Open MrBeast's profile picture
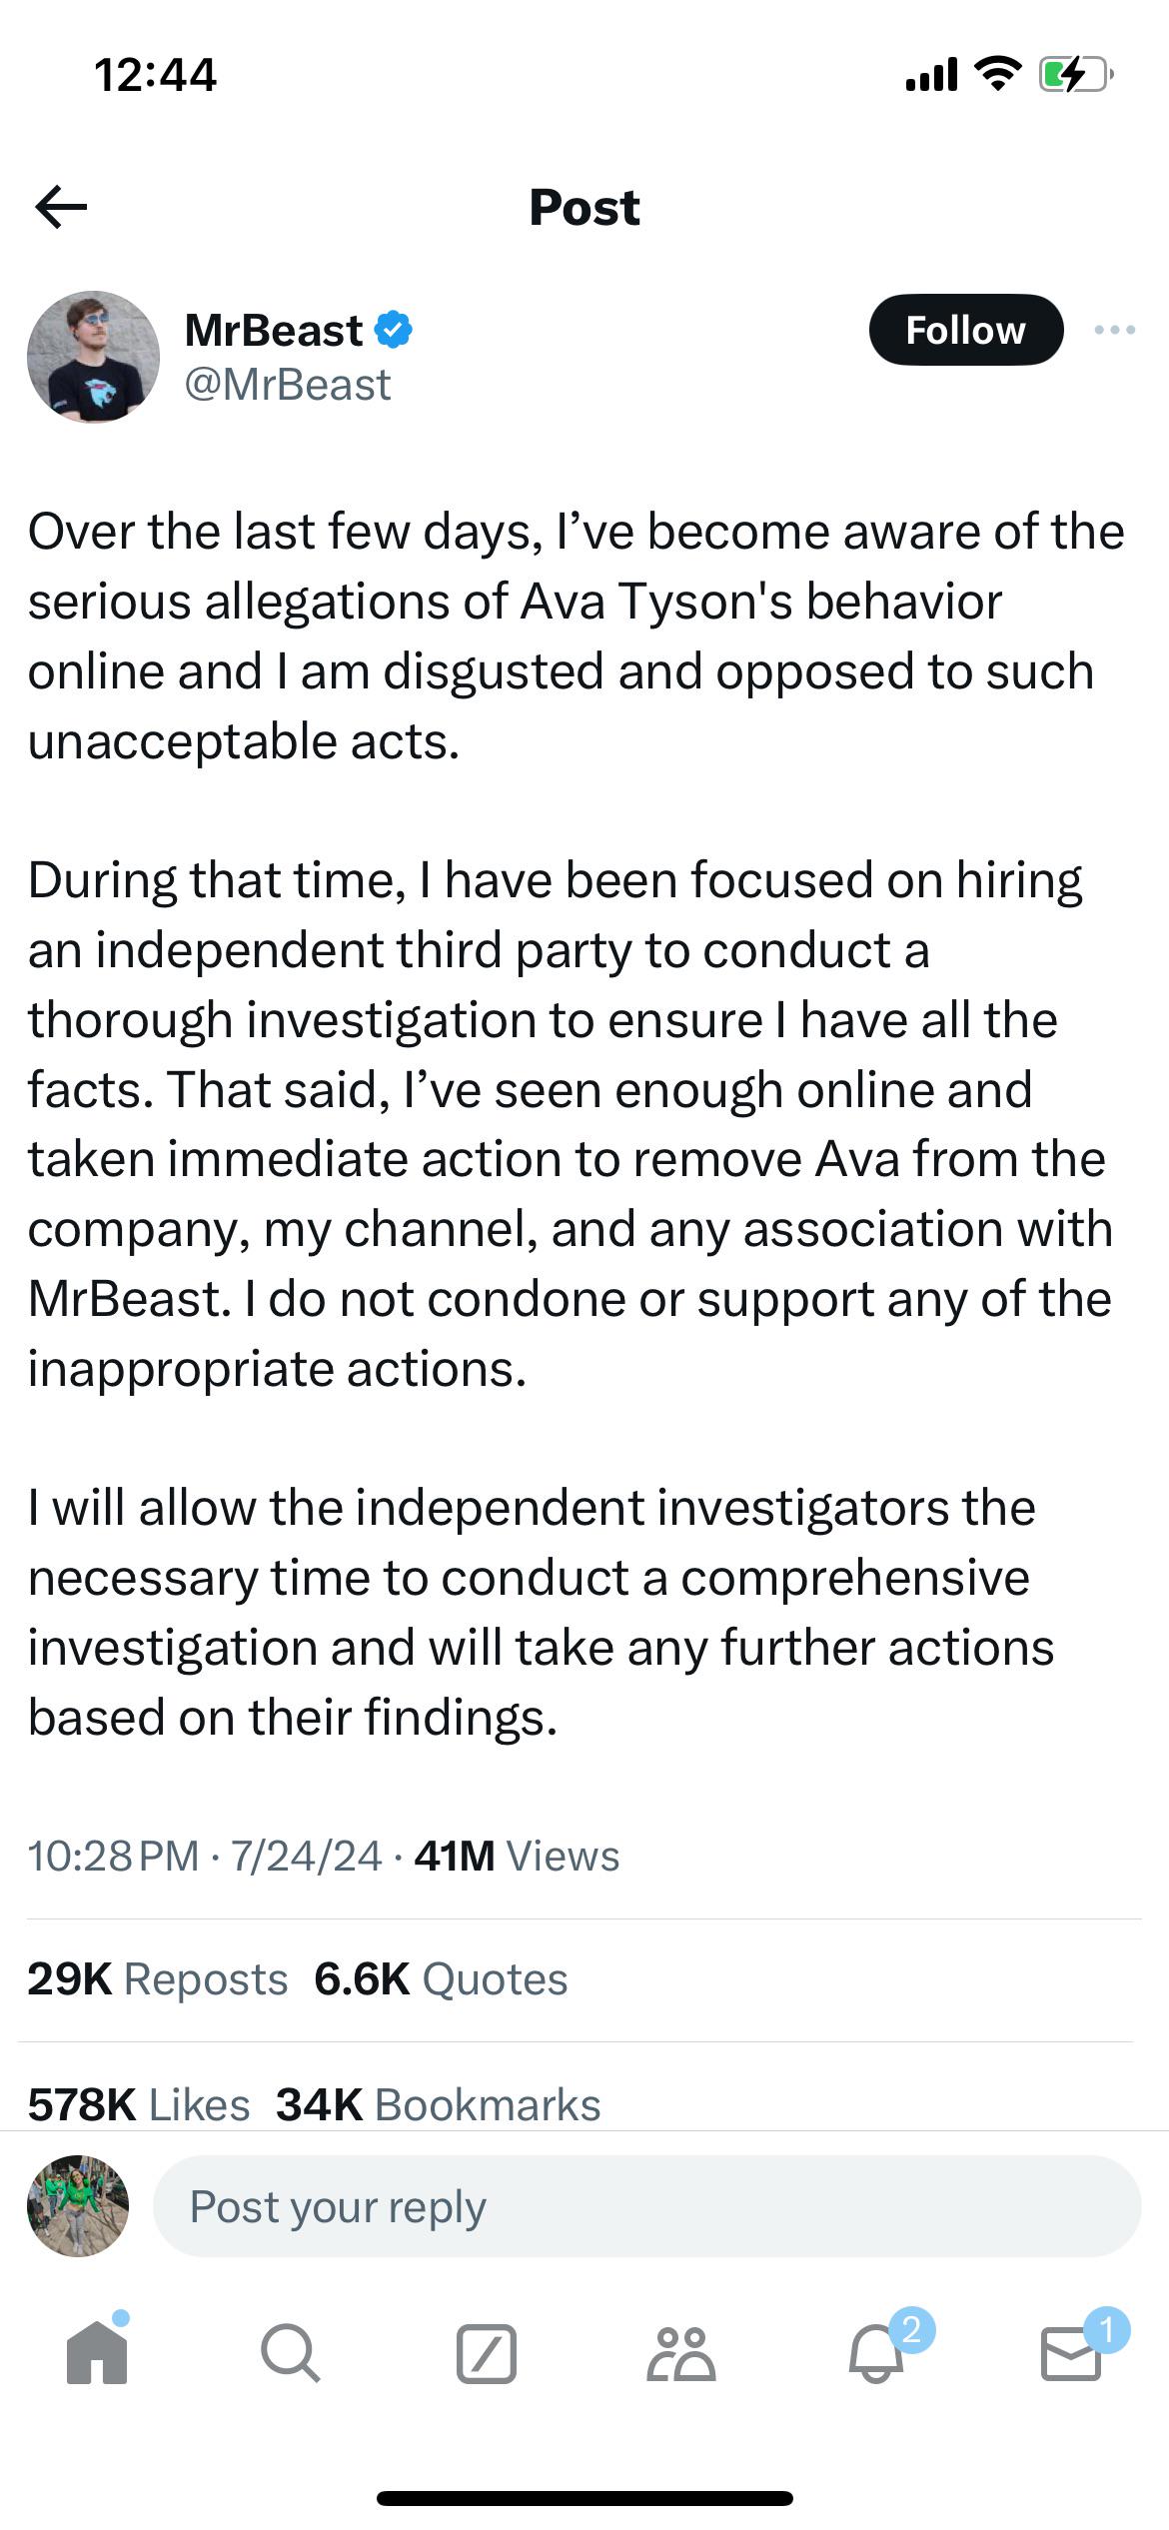Image resolution: width=1169 pixels, height=2530 pixels. [x=93, y=357]
